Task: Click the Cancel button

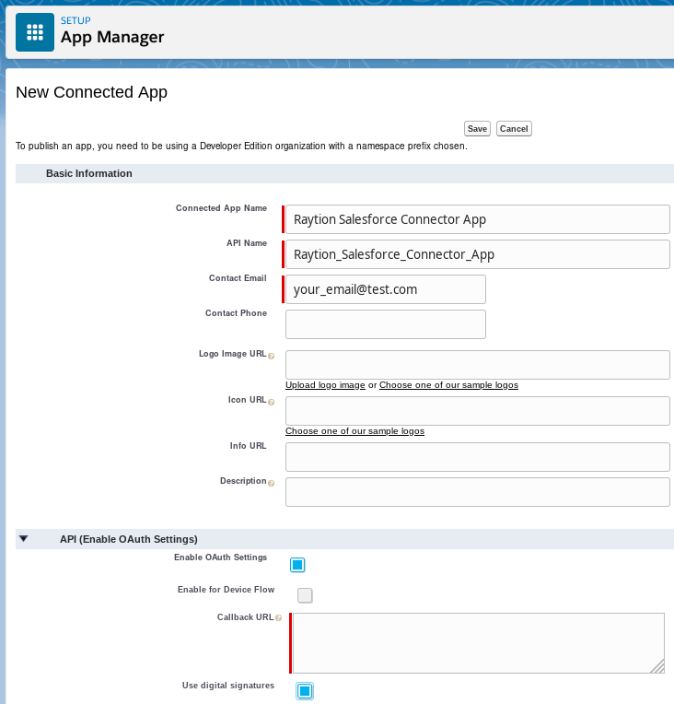Action: [514, 129]
